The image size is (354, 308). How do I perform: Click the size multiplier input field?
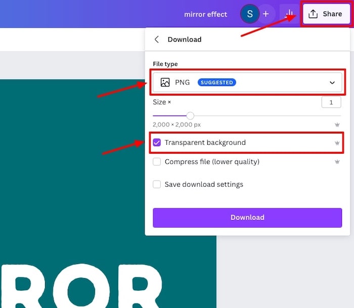tap(331, 102)
